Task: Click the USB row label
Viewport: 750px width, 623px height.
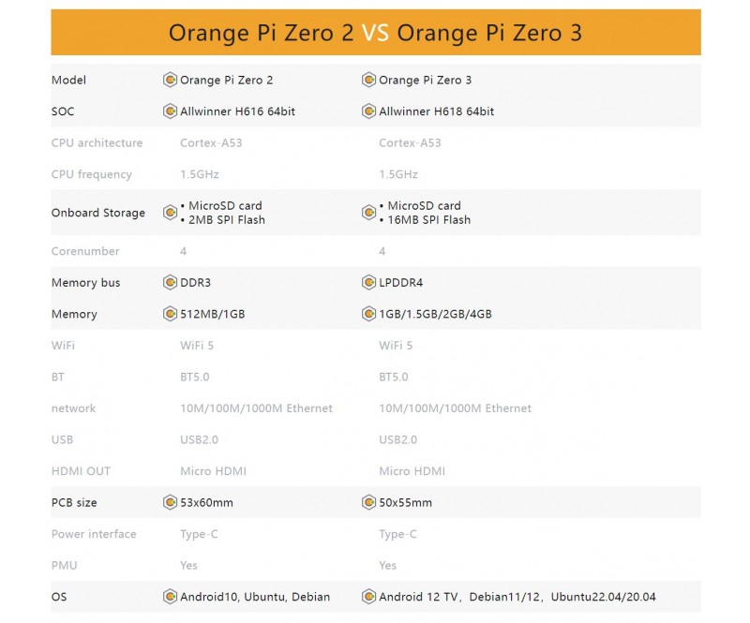Action: coord(62,440)
